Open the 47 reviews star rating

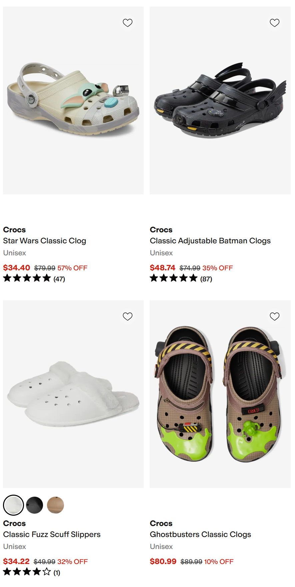pos(34,278)
